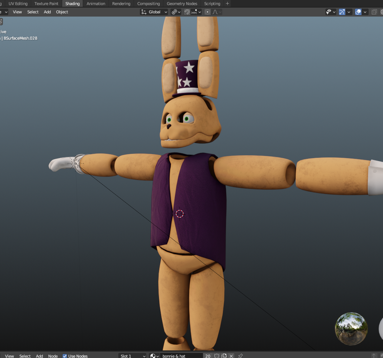This screenshot has width=383, height=358.
Task: Open the snapping increment options dropdown
Action: 196,12
